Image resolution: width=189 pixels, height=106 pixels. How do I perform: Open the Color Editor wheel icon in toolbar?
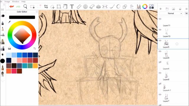coord(145,6)
